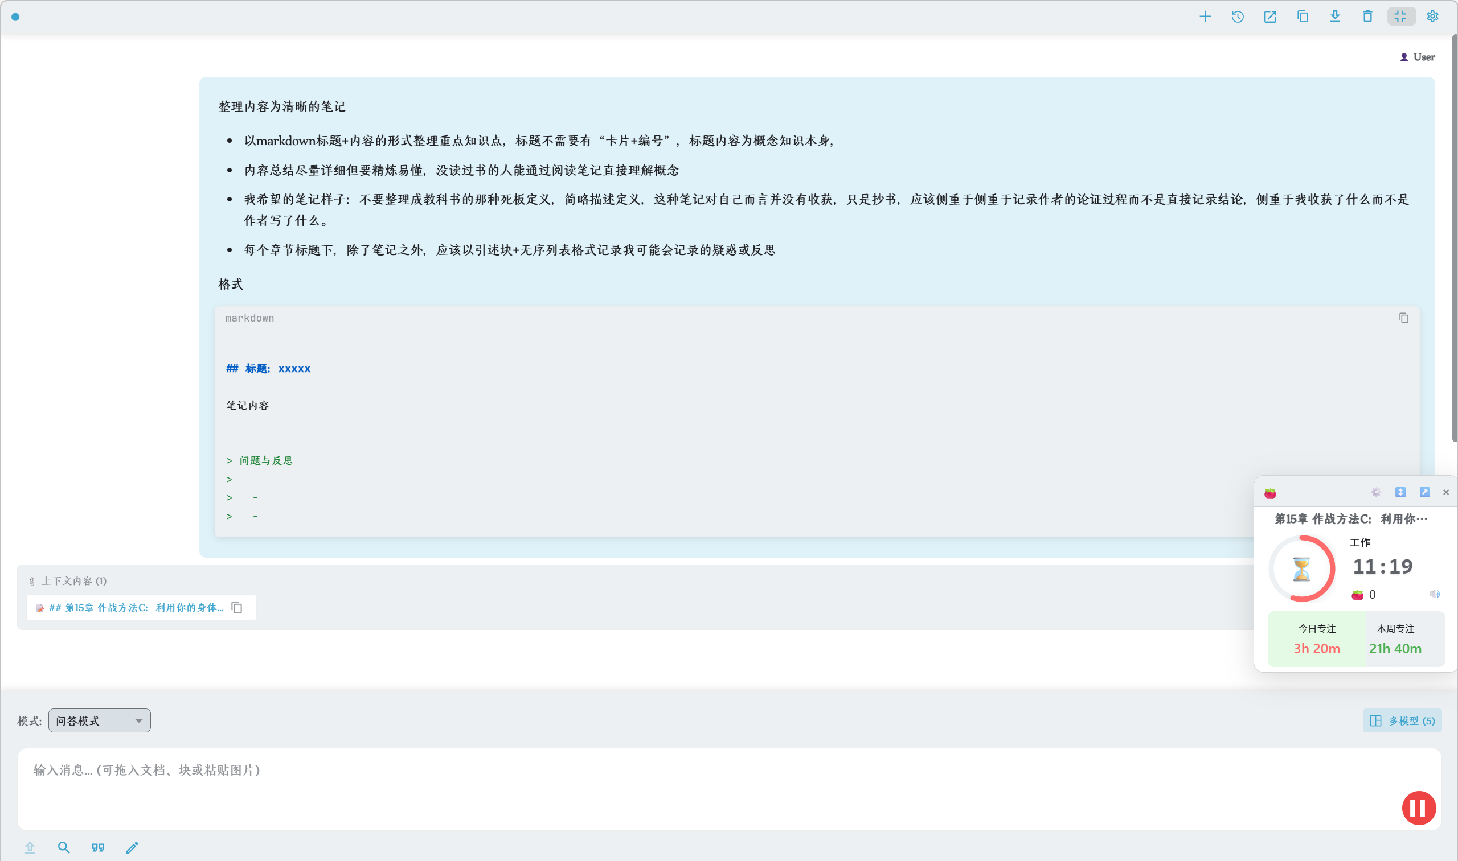The width and height of the screenshot is (1458, 861).
Task: Select the 本周专注 stats tab
Action: (1395, 638)
